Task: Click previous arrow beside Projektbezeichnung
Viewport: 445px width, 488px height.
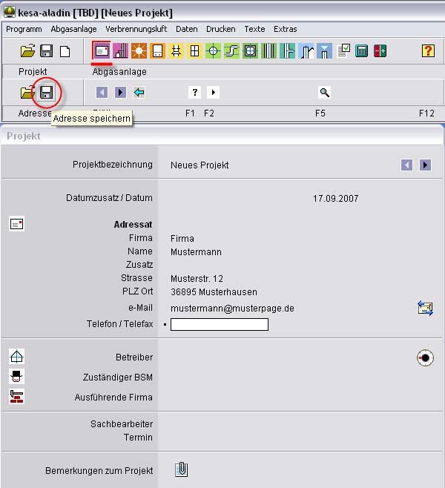Action: click(x=406, y=165)
